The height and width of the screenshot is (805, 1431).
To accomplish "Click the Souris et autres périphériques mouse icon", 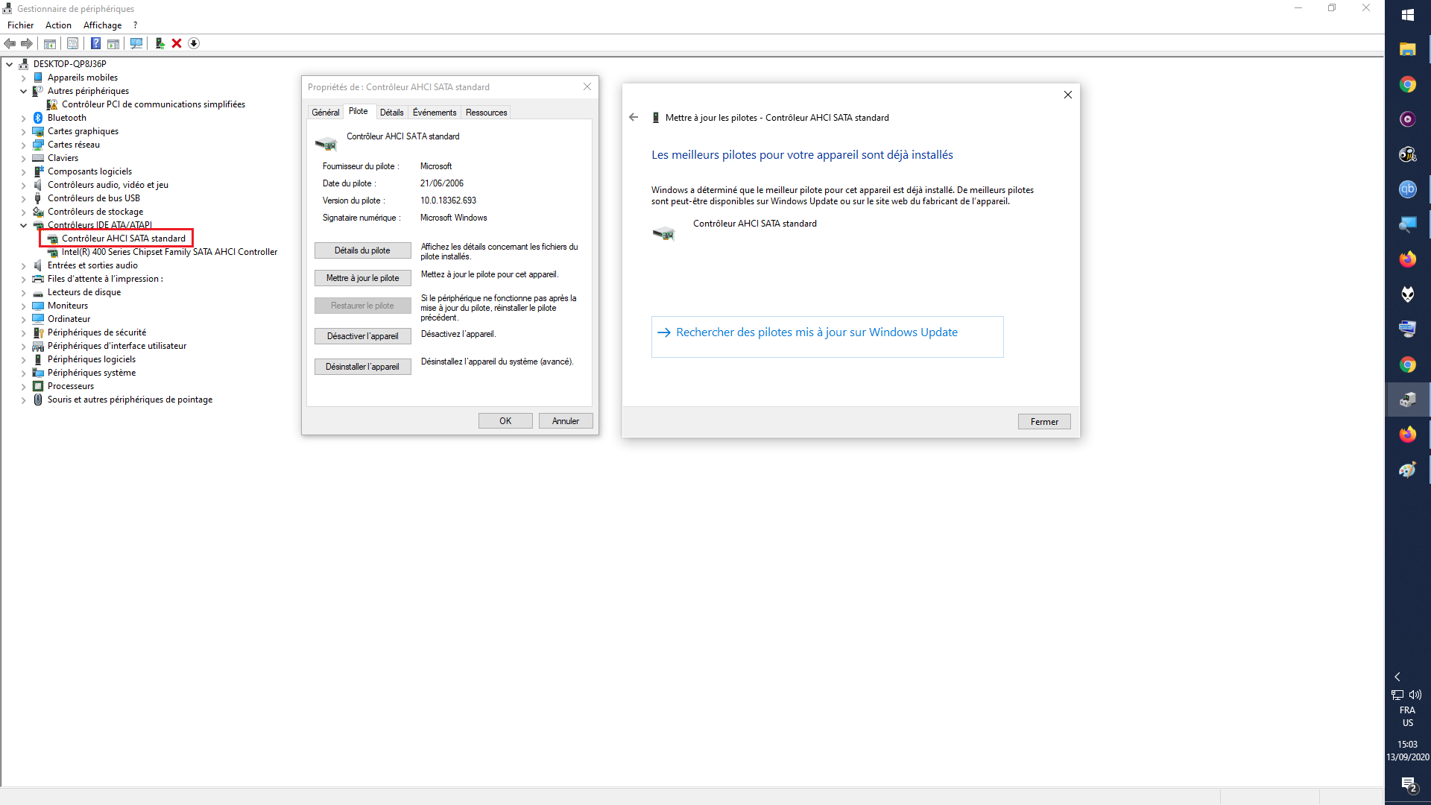I will (38, 400).
